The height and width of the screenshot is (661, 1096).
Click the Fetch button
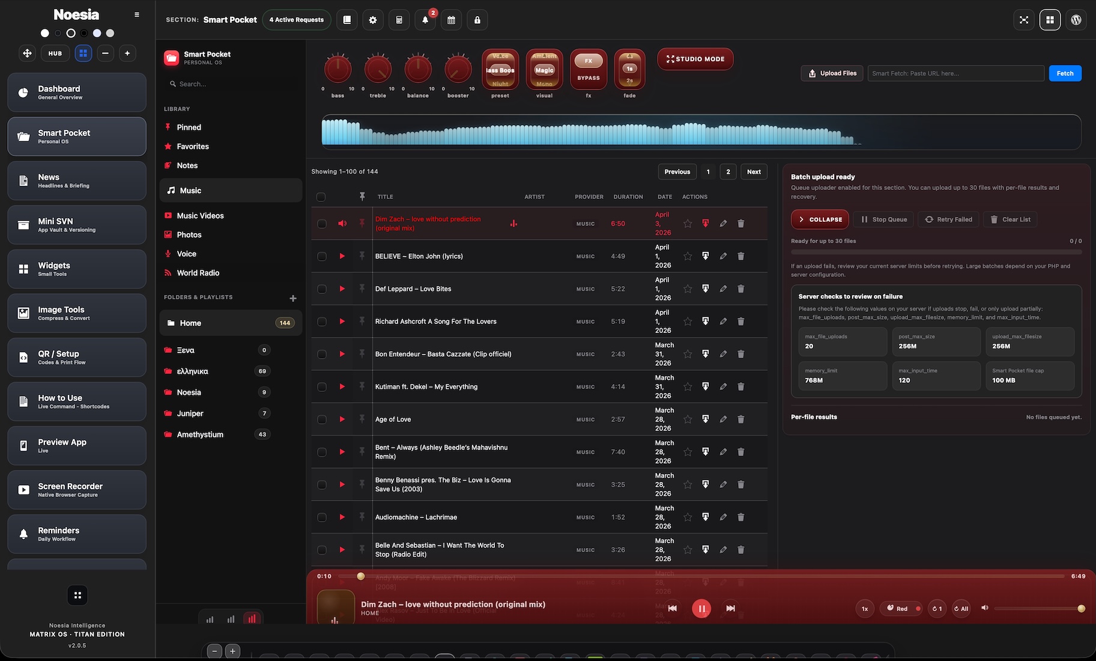point(1065,73)
